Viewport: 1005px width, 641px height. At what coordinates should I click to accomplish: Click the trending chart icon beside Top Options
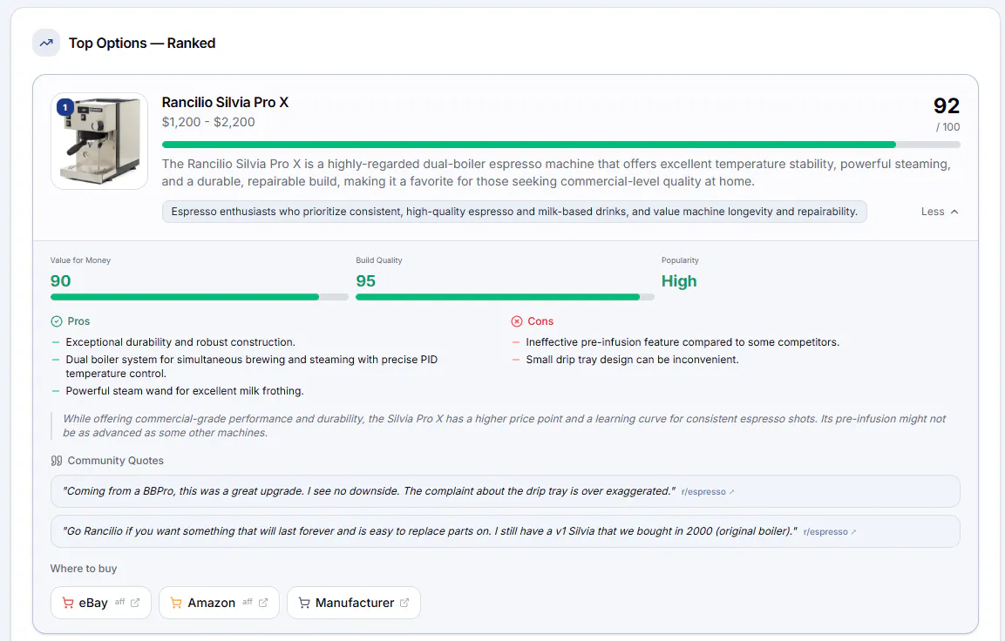[46, 43]
